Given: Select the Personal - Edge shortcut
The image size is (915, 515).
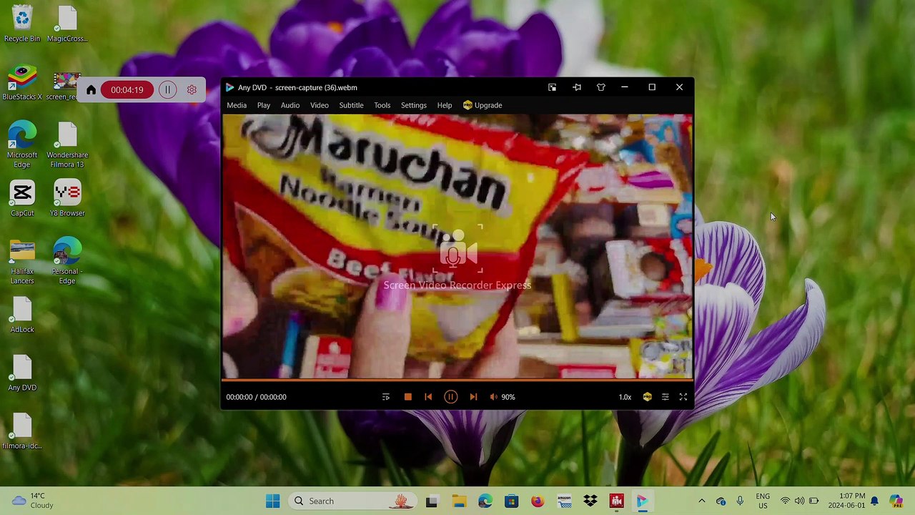Looking at the screenshot, I should coord(67,262).
